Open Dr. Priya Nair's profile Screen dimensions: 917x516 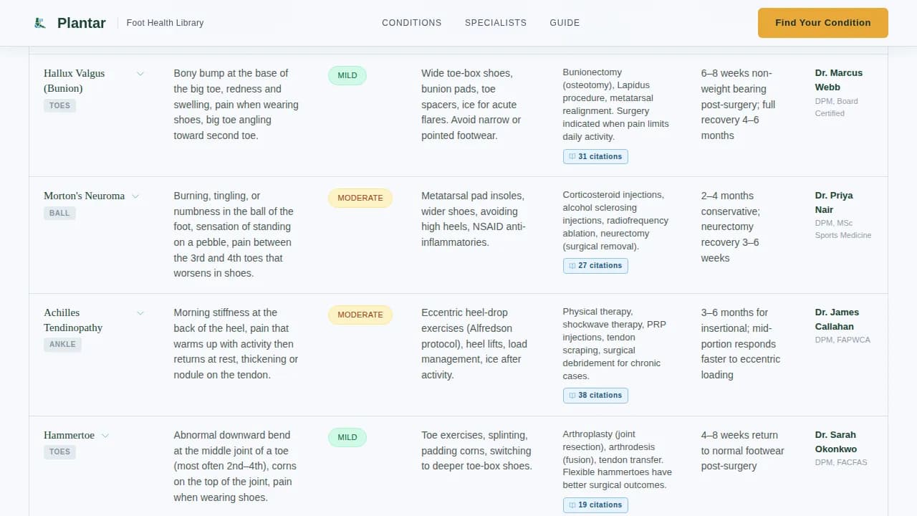click(x=834, y=203)
